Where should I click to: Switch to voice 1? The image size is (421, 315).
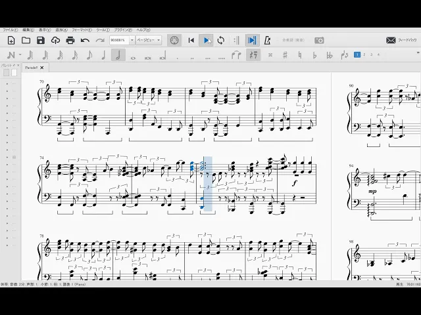coord(357,54)
